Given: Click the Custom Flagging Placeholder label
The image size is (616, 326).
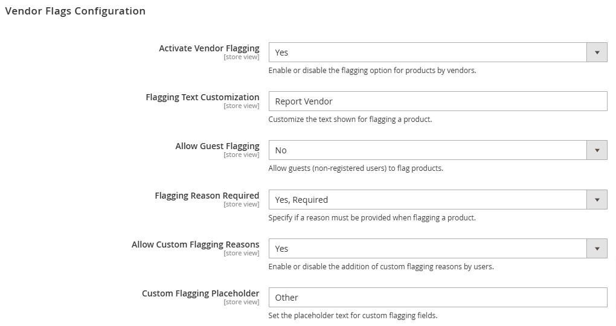Looking at the screenshot, I should tap(201, 293).
